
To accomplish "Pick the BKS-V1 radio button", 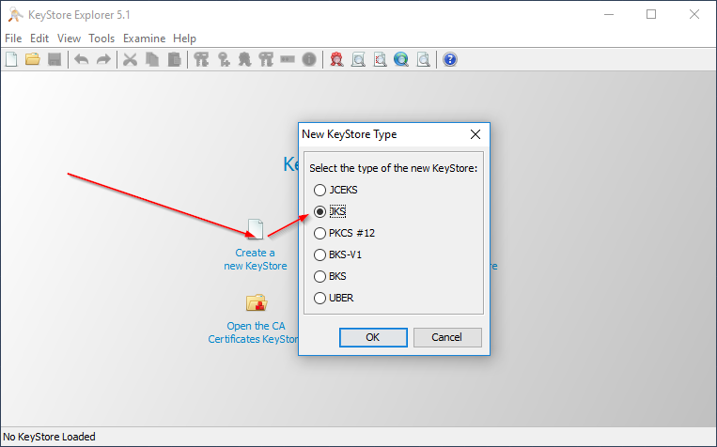I will point(320,254).
